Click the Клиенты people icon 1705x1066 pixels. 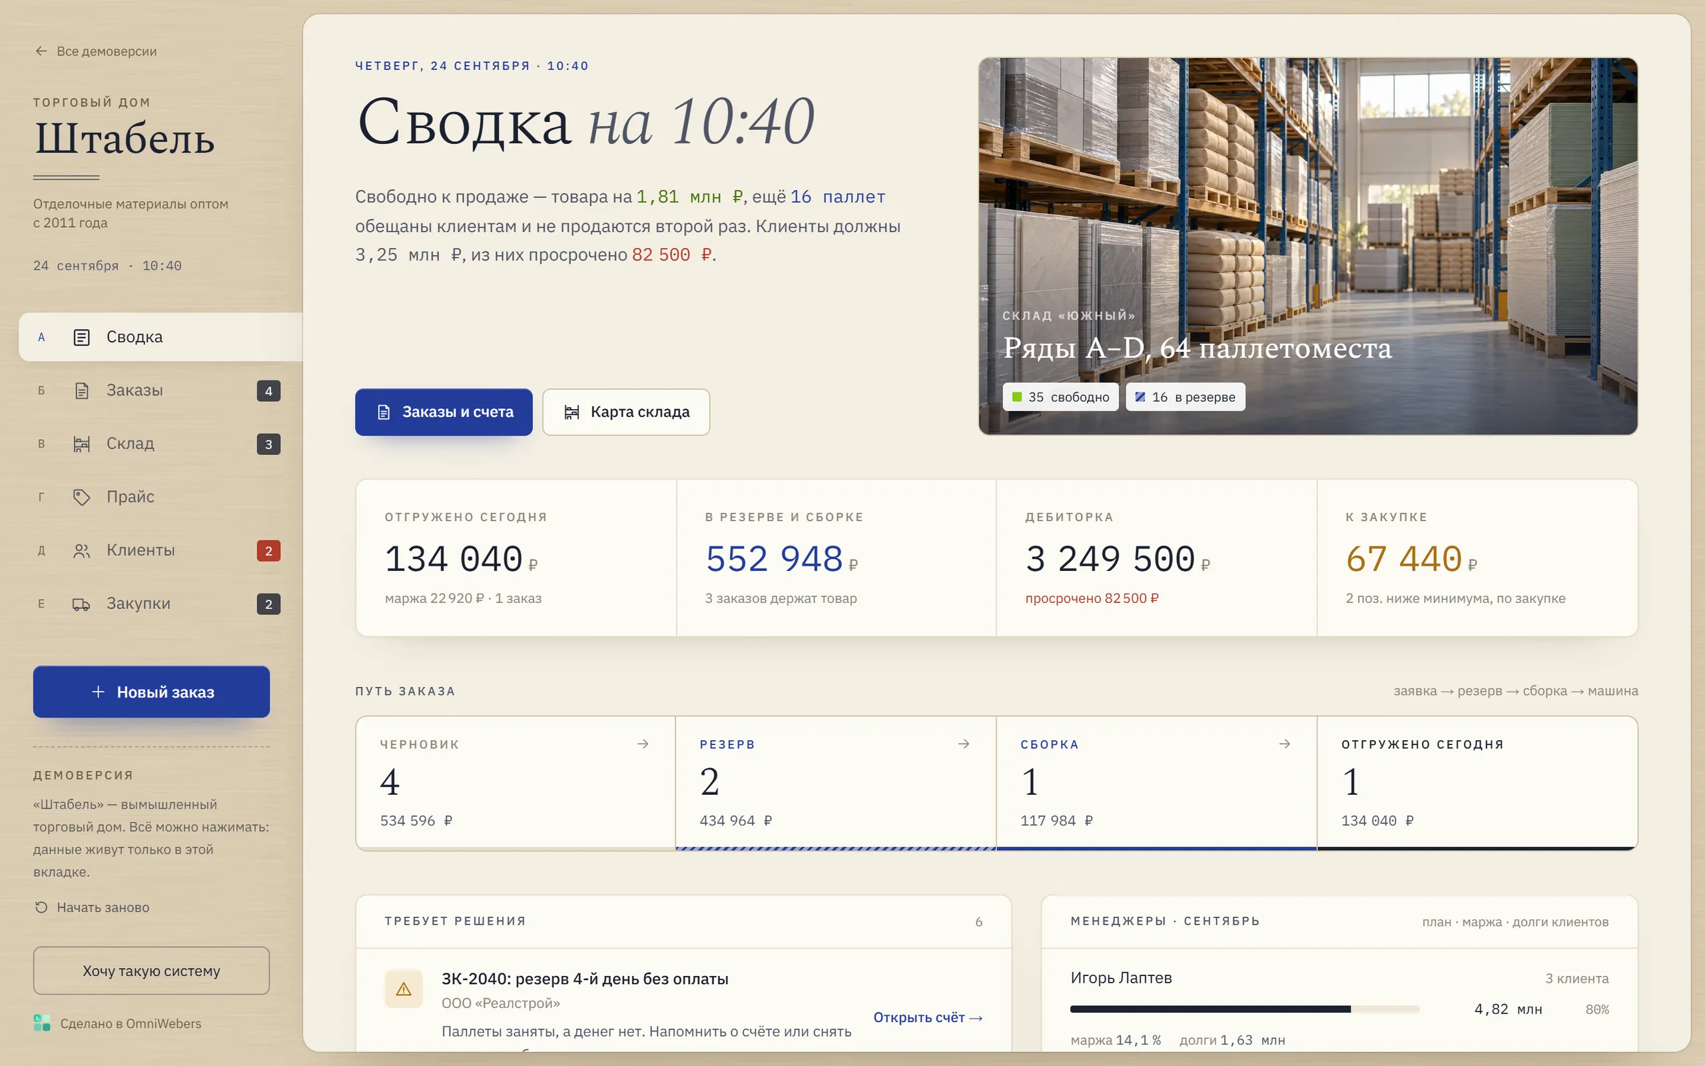pos(82,550)
